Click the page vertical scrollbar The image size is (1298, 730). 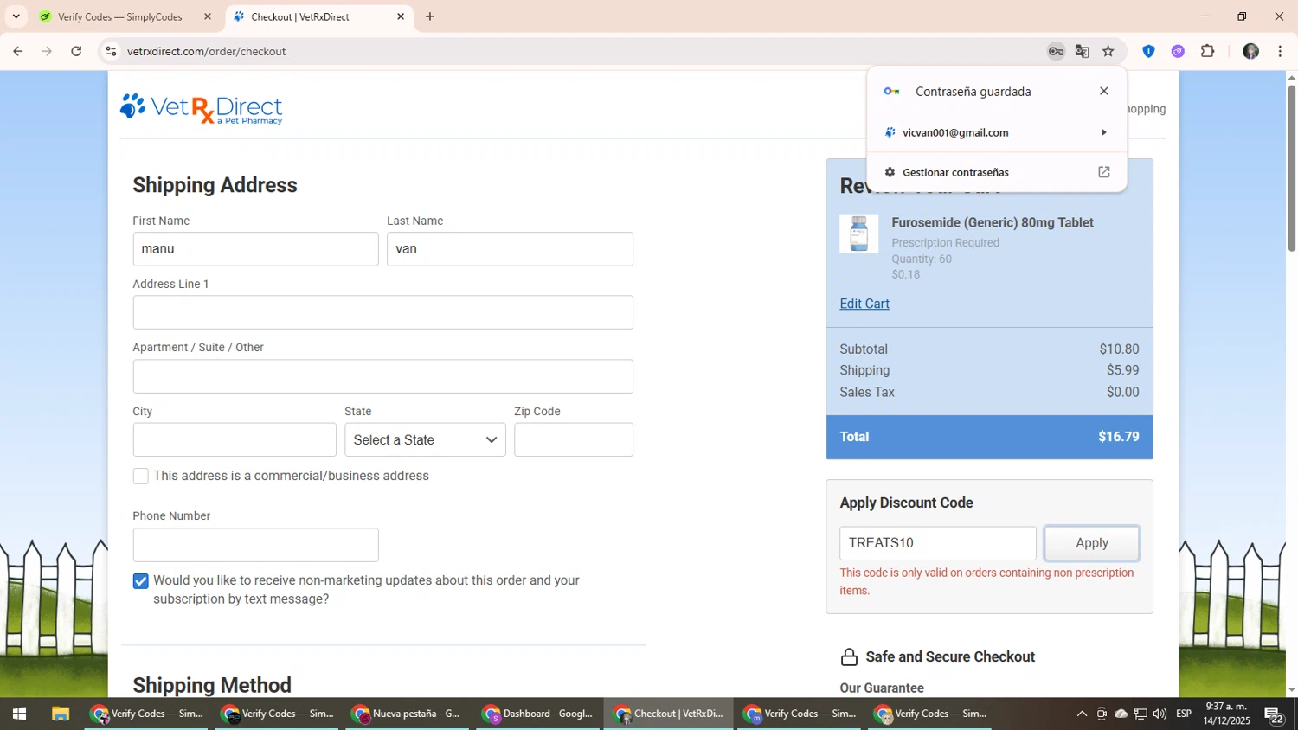click(x=1291, y=169)
